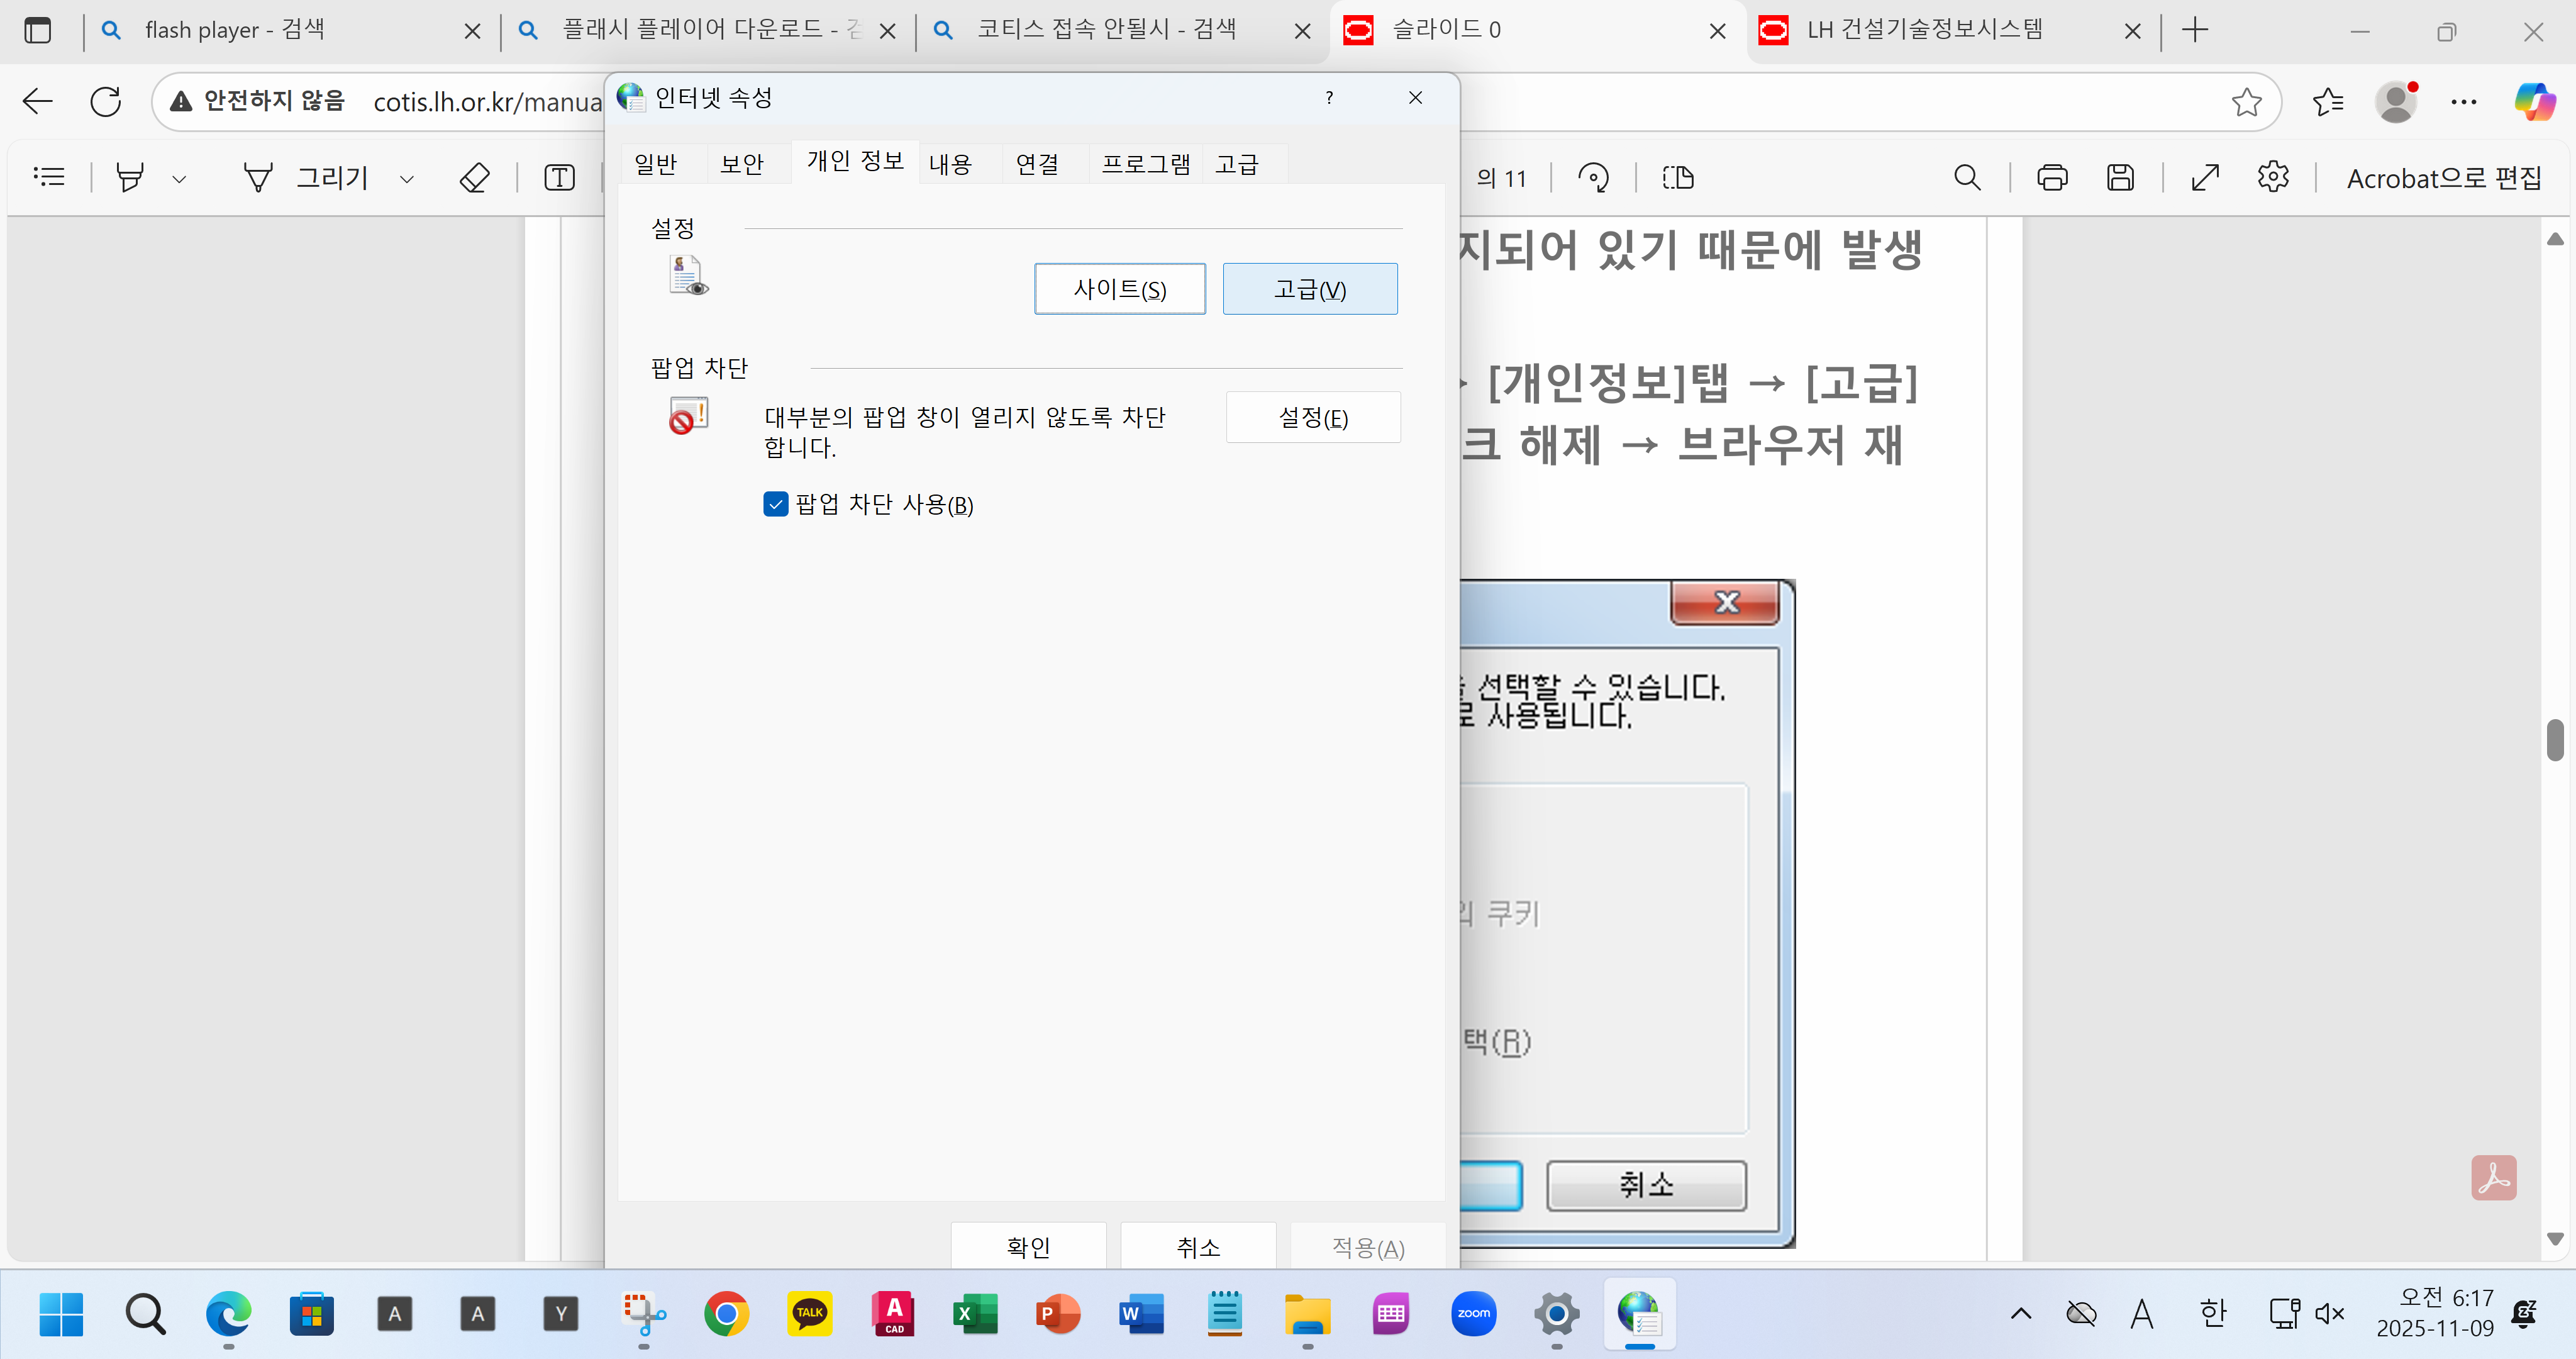The width and height of the screenshot is (2576, 1359).
Task: Expand the 그리기 pen options dropdown arrow
Action: coord(407,179)
